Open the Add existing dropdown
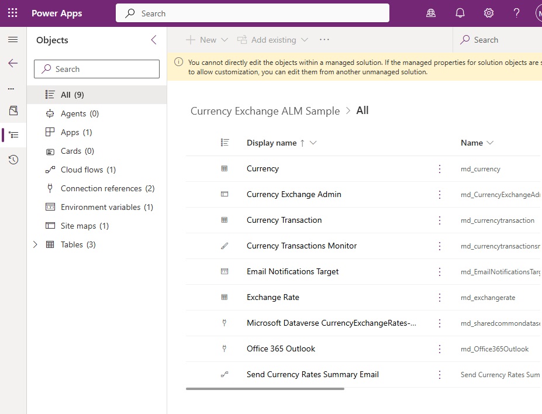Screen dimensions: 542x414 (x=272, y=40)
